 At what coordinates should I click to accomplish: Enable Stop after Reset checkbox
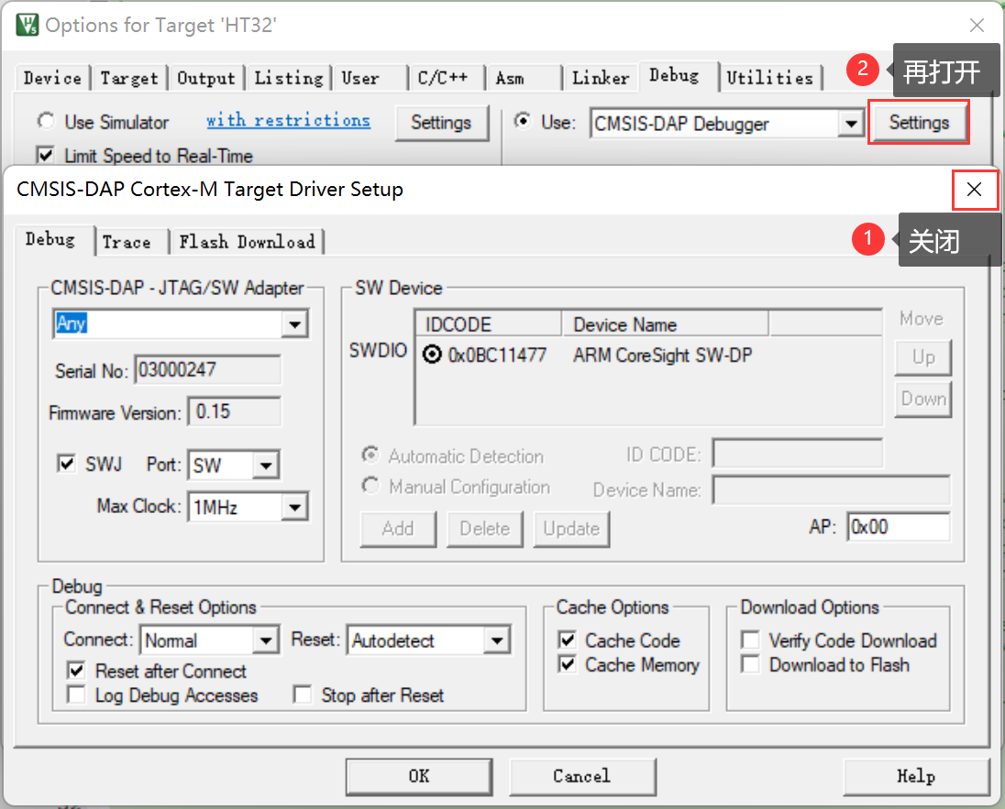(x=303, y=695)
